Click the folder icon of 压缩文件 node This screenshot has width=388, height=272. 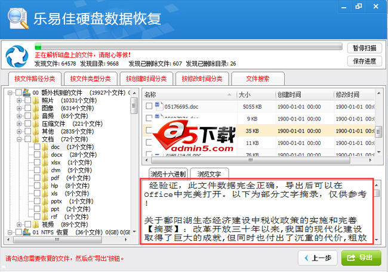[36, 123]
